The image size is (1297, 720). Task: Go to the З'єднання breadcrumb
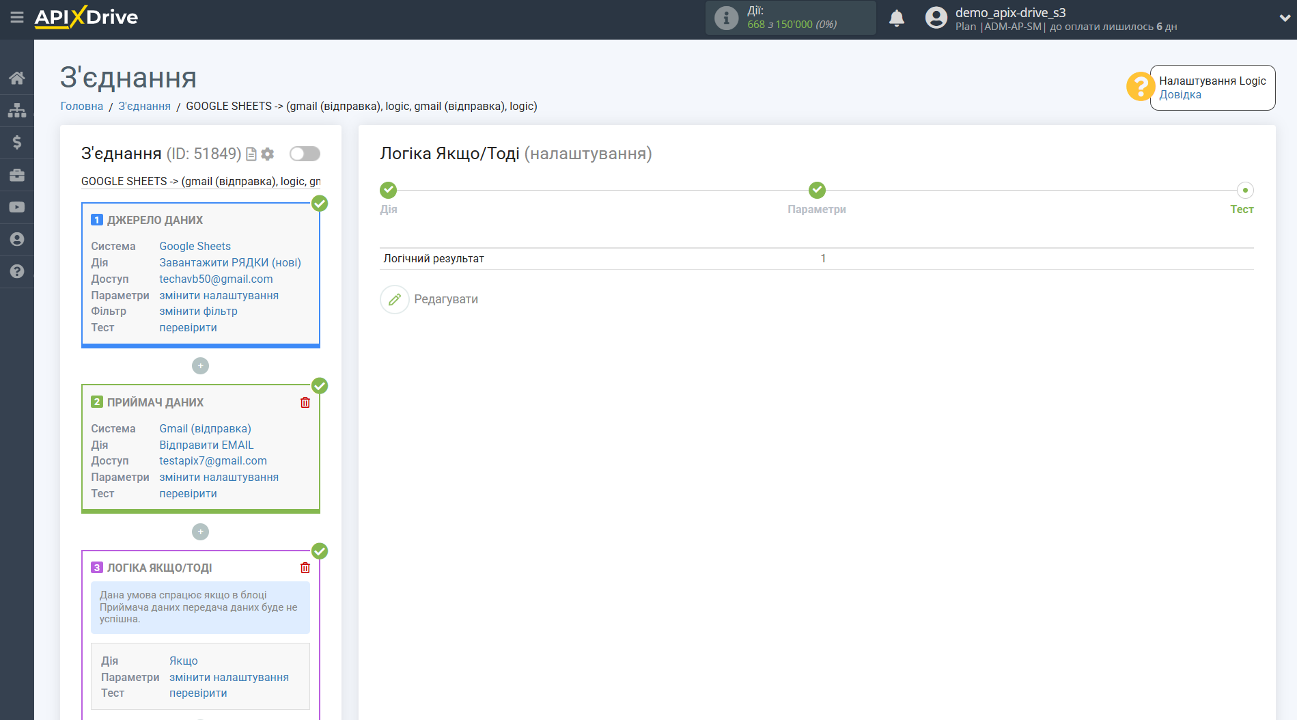point(145,107)
